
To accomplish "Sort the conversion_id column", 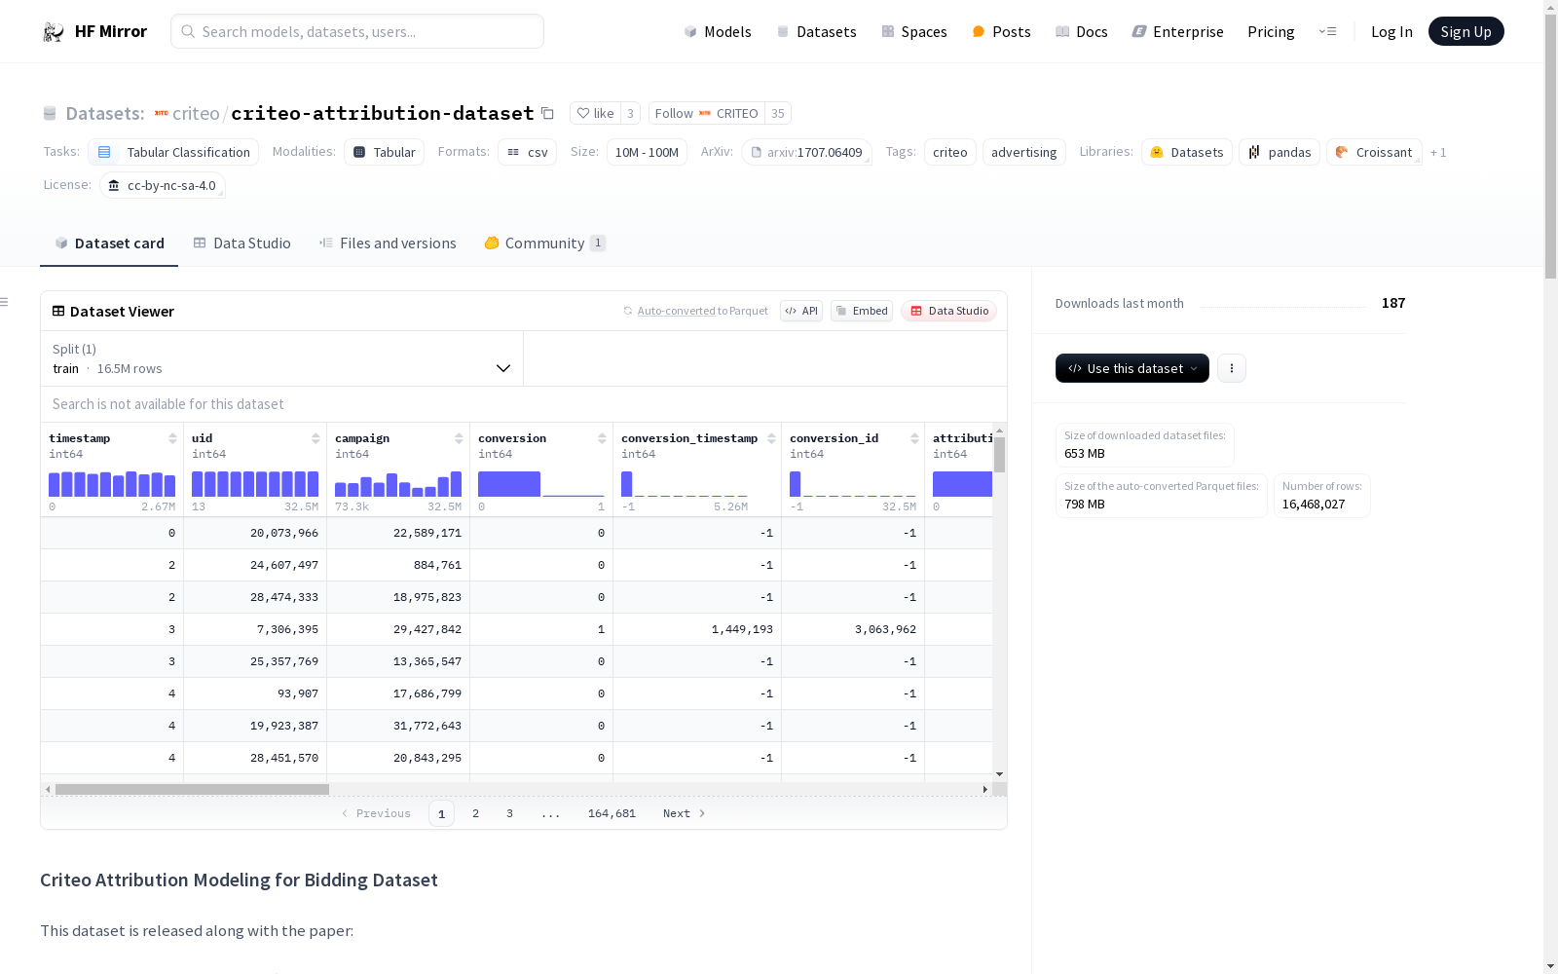I will click(914, 438).
